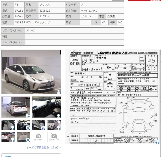Open the steering wheel thumbnail
Viewport: 161px width, 157px height.
pos(23,125)
